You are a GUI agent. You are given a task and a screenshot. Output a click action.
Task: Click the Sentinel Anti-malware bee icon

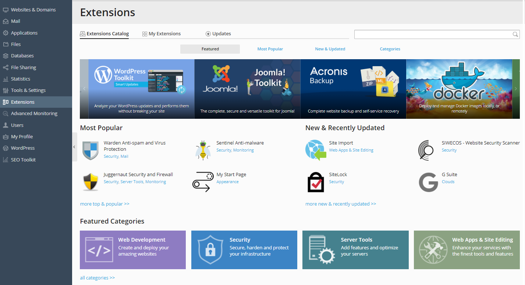[x=203, y=150]
